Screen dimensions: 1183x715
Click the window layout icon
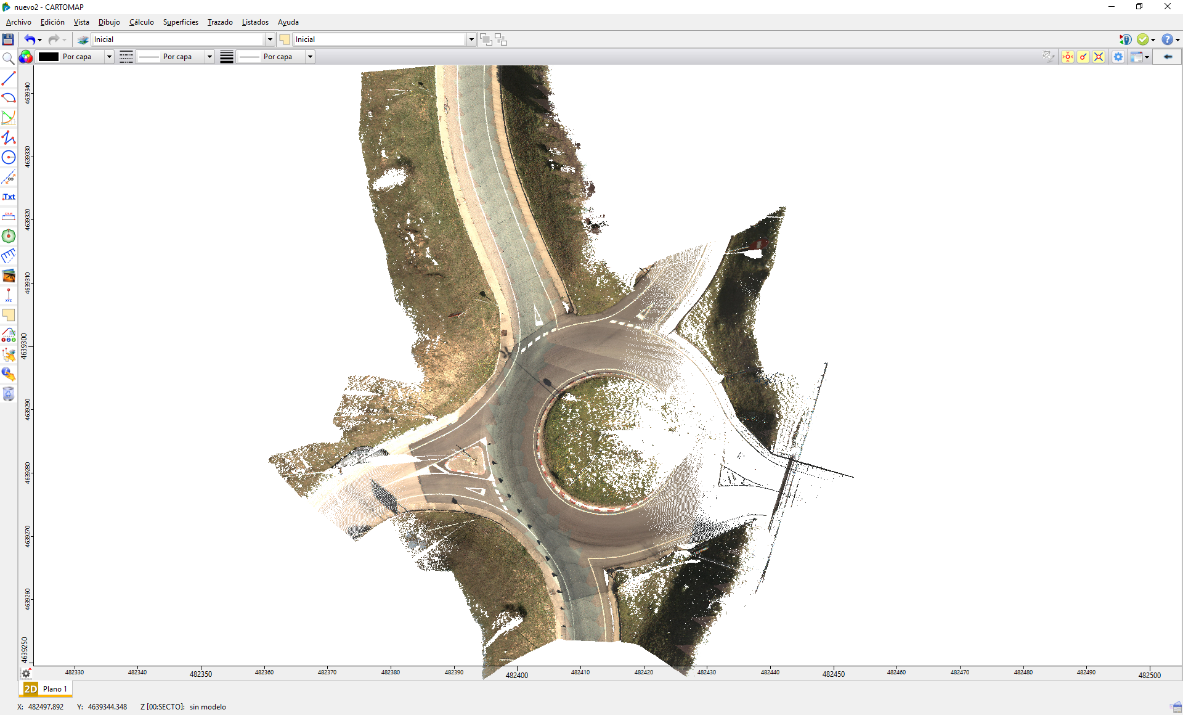click(x=1137, y=57)
